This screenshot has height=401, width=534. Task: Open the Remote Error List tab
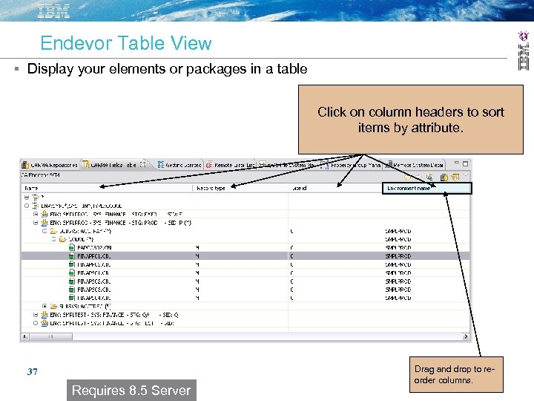[x=231, y=165]
